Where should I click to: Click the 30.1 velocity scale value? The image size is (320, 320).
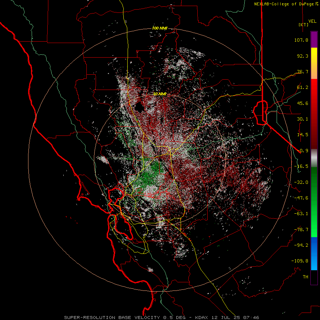tap(303, 119)
